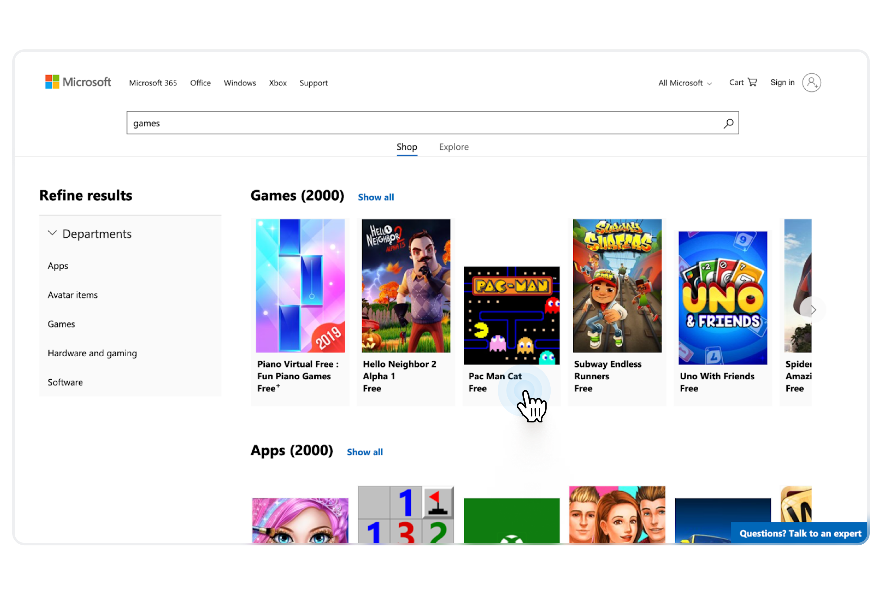Open Subway Endless Runners title text

[x=608, y=370]
